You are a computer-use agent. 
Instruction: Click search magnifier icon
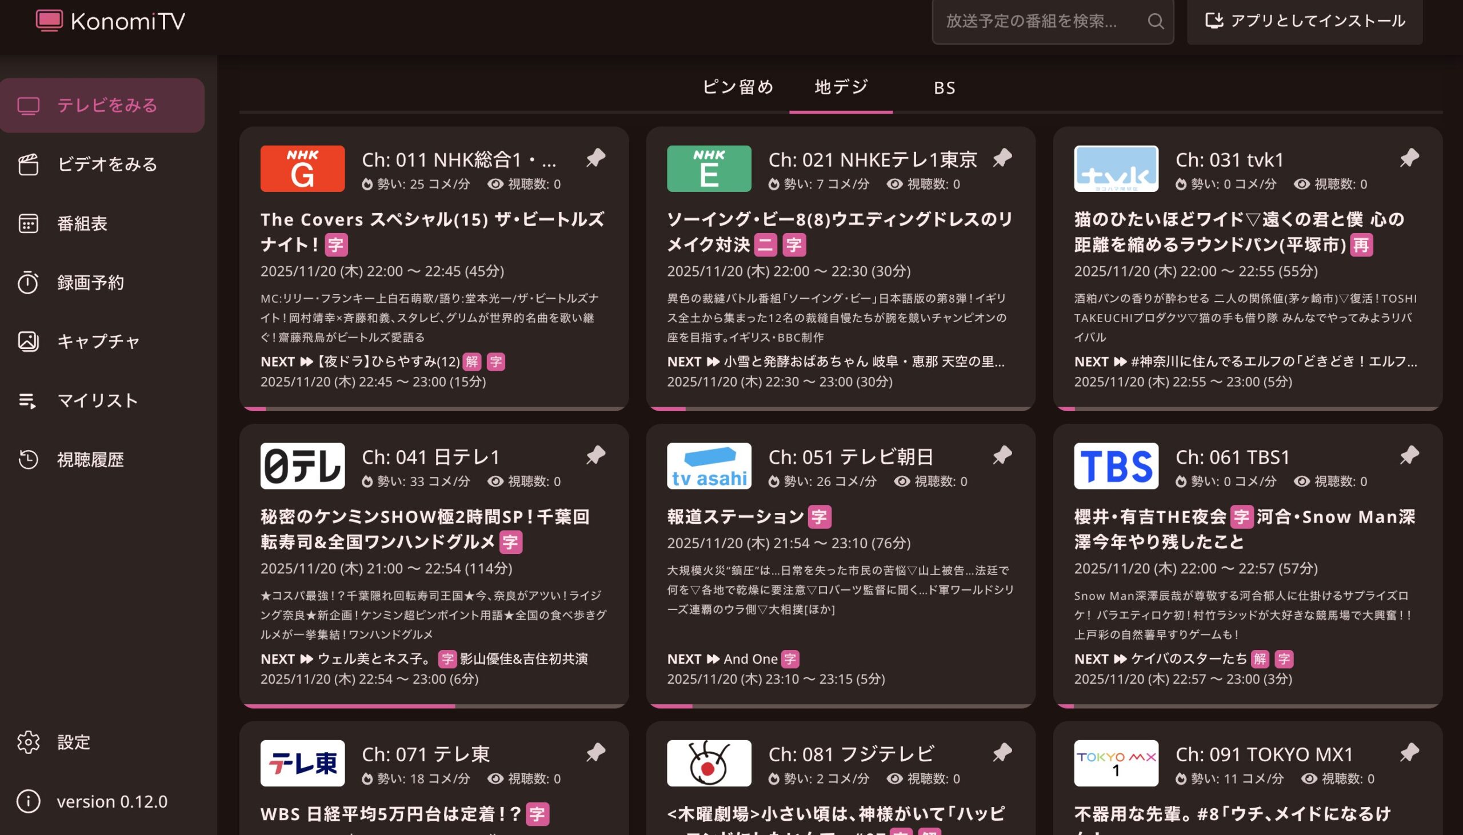(1156, 21)
